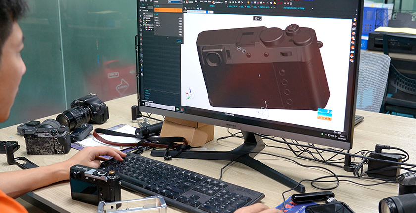Open the taskbar clock and date
This screenshot has height=213, width=416.
[x=342, y=138]
